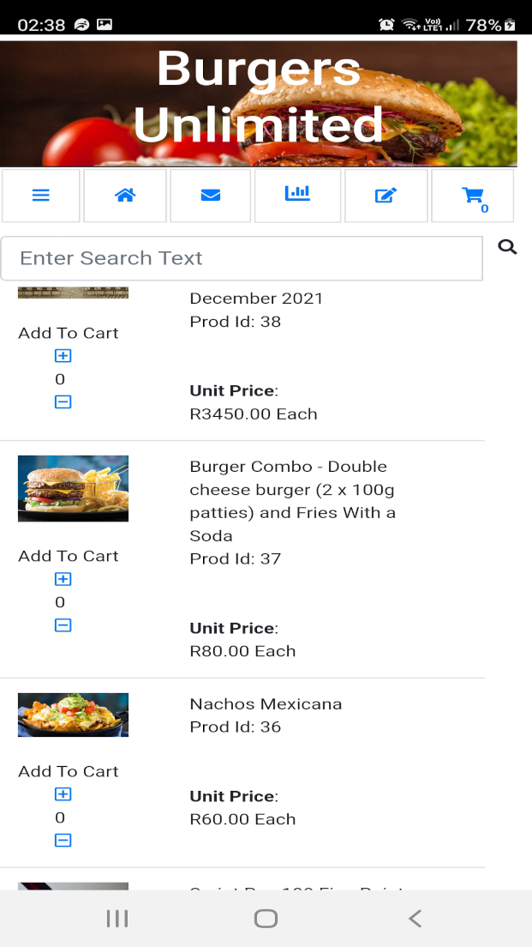Click the Enter Search Text field
532x947 pixels.
(242, 258)
